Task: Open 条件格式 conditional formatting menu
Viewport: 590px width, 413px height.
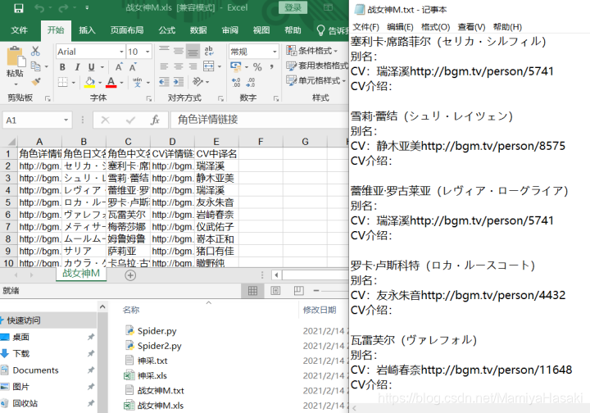Action: point(312,51)
